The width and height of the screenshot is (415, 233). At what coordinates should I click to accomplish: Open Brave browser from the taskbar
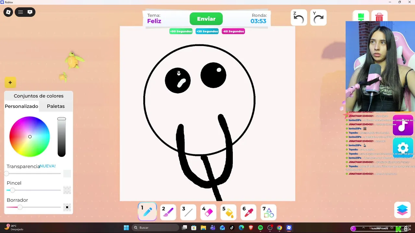[x=251, y=228]
